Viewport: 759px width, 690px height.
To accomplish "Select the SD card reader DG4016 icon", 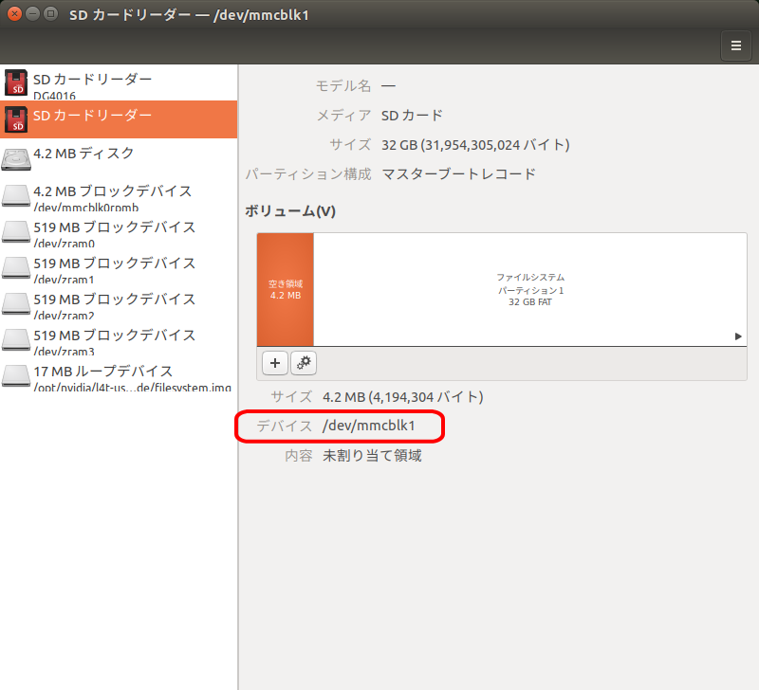I will click(15, 83).
